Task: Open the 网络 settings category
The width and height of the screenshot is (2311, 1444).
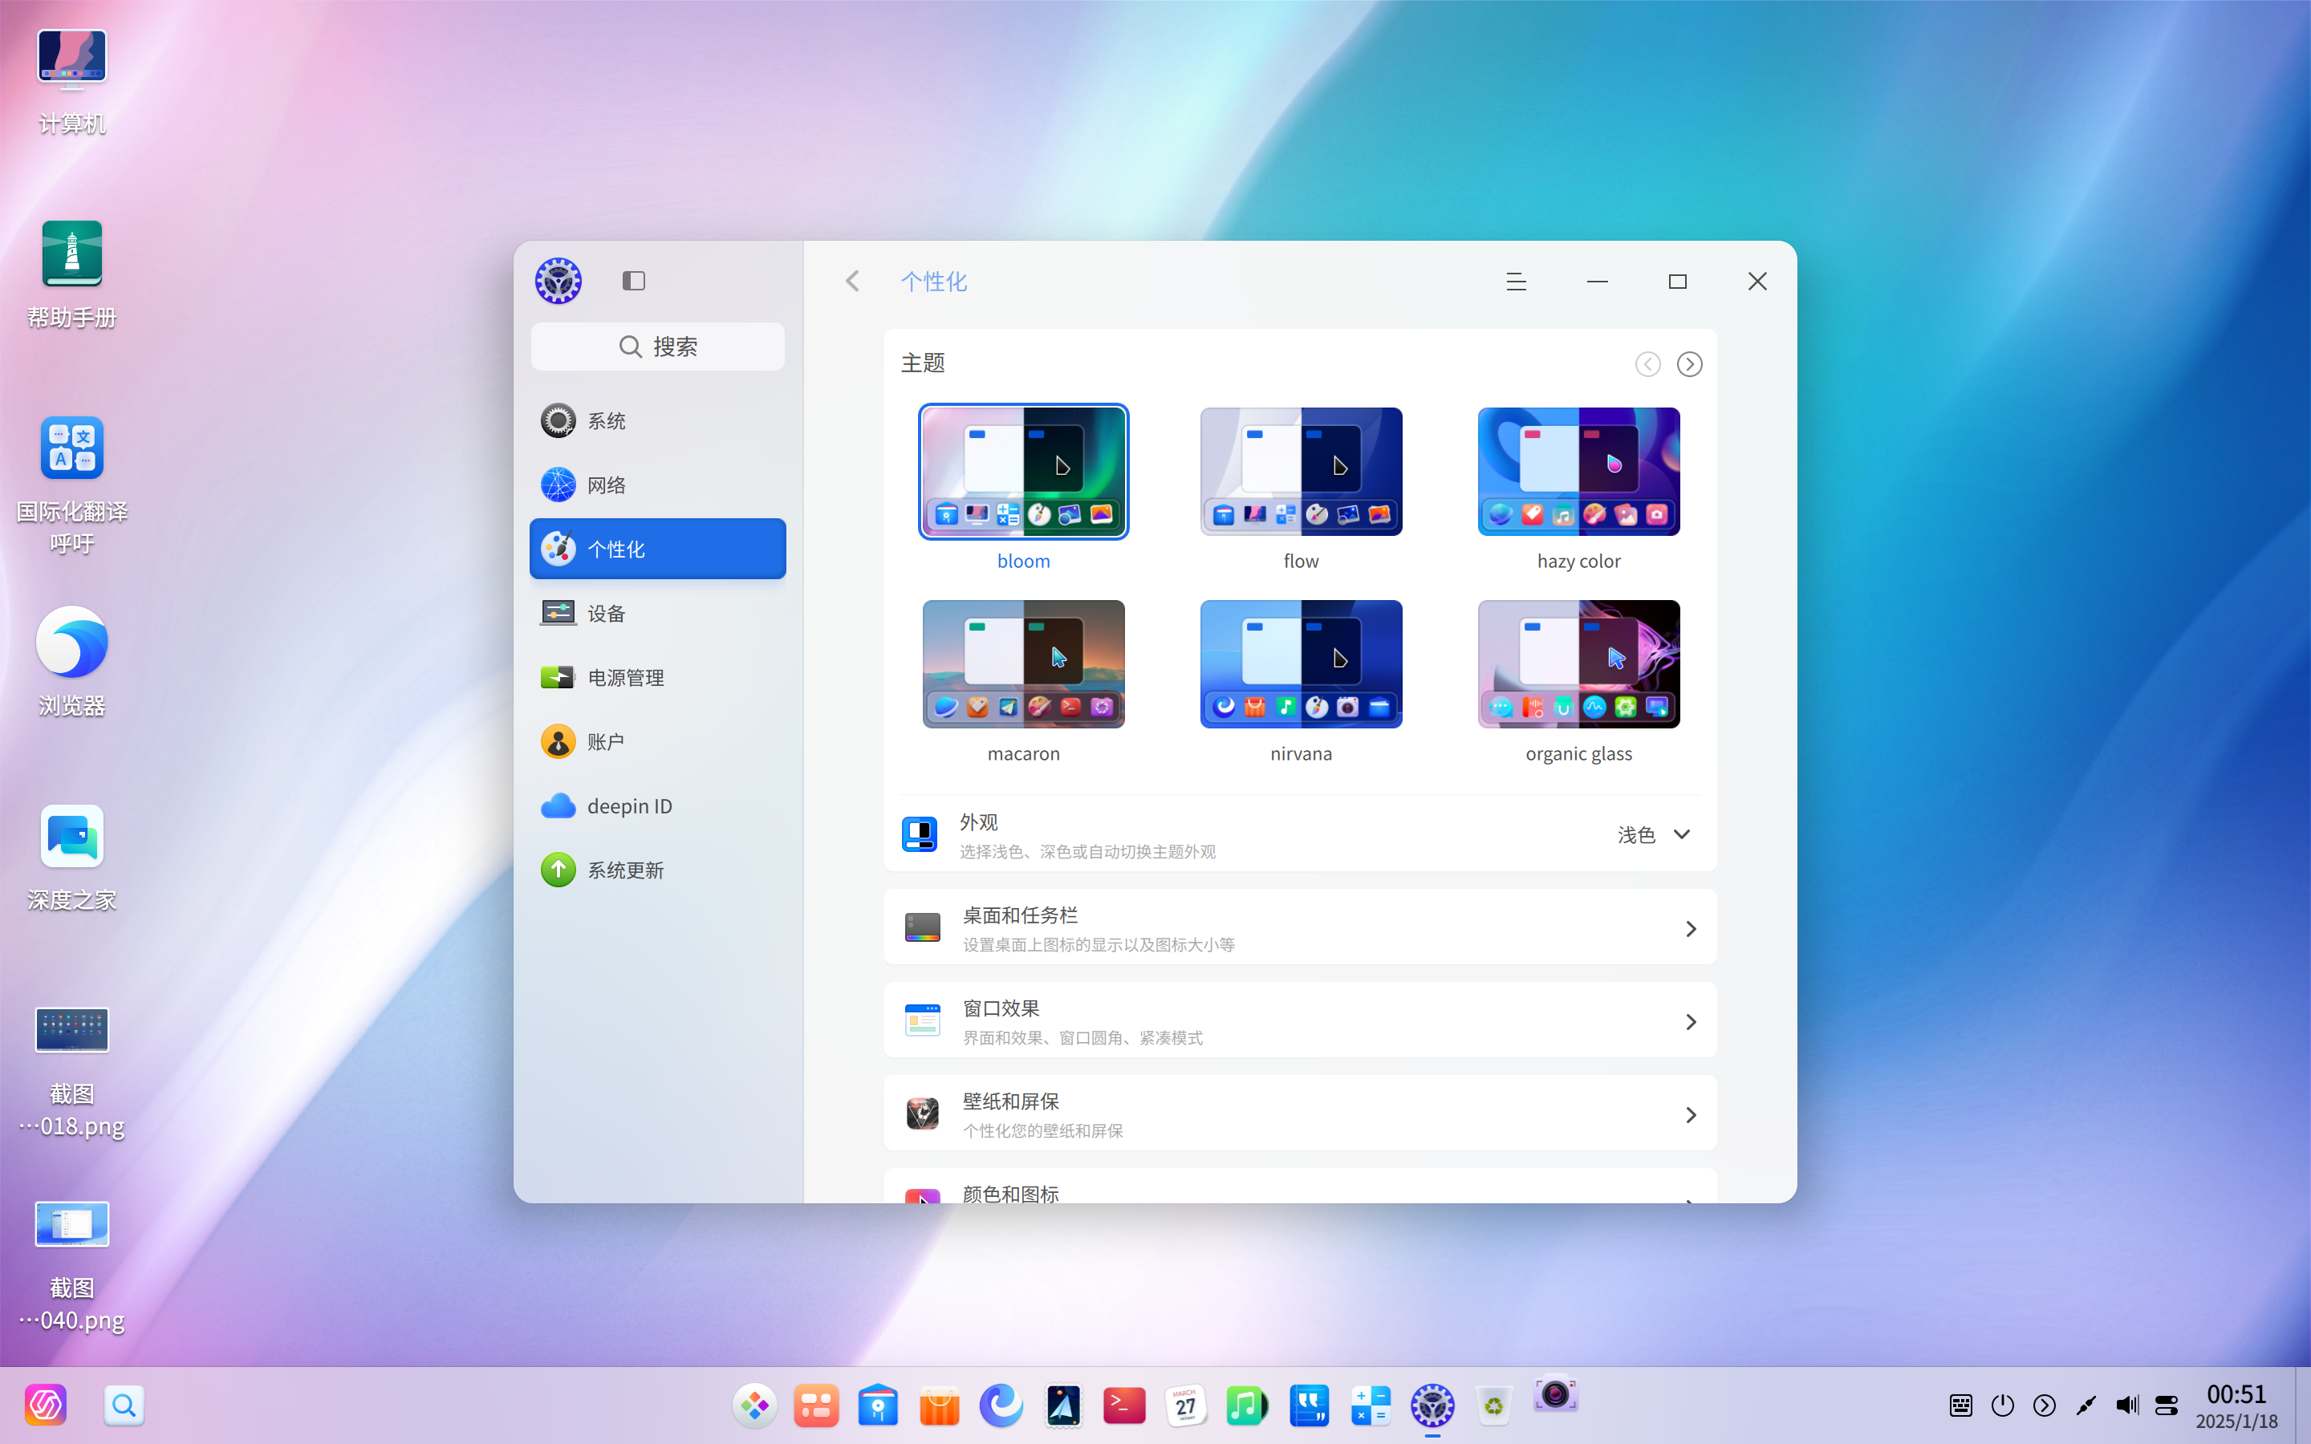Action: [x=658, y=485]
